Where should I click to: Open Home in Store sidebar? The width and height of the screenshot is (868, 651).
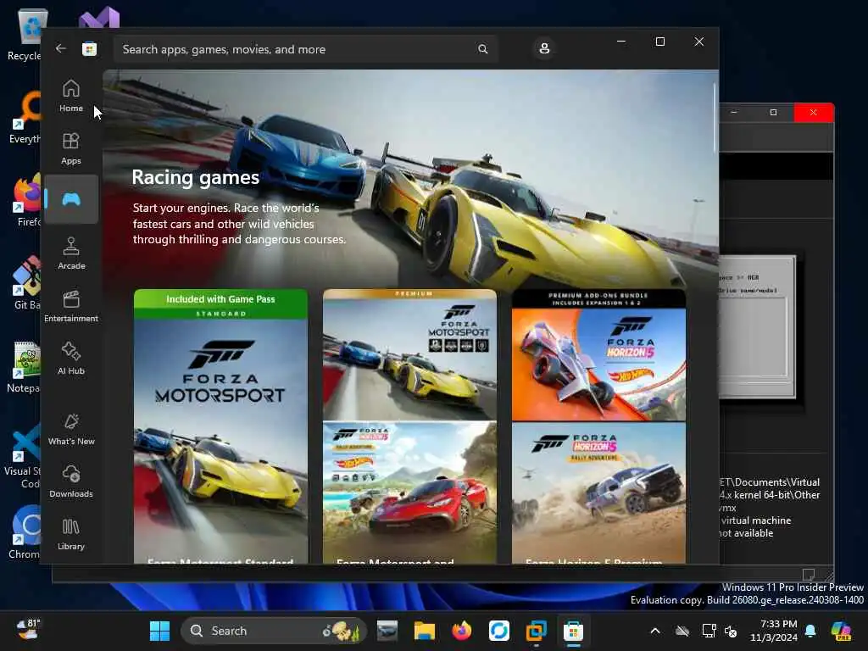[71, 96]
